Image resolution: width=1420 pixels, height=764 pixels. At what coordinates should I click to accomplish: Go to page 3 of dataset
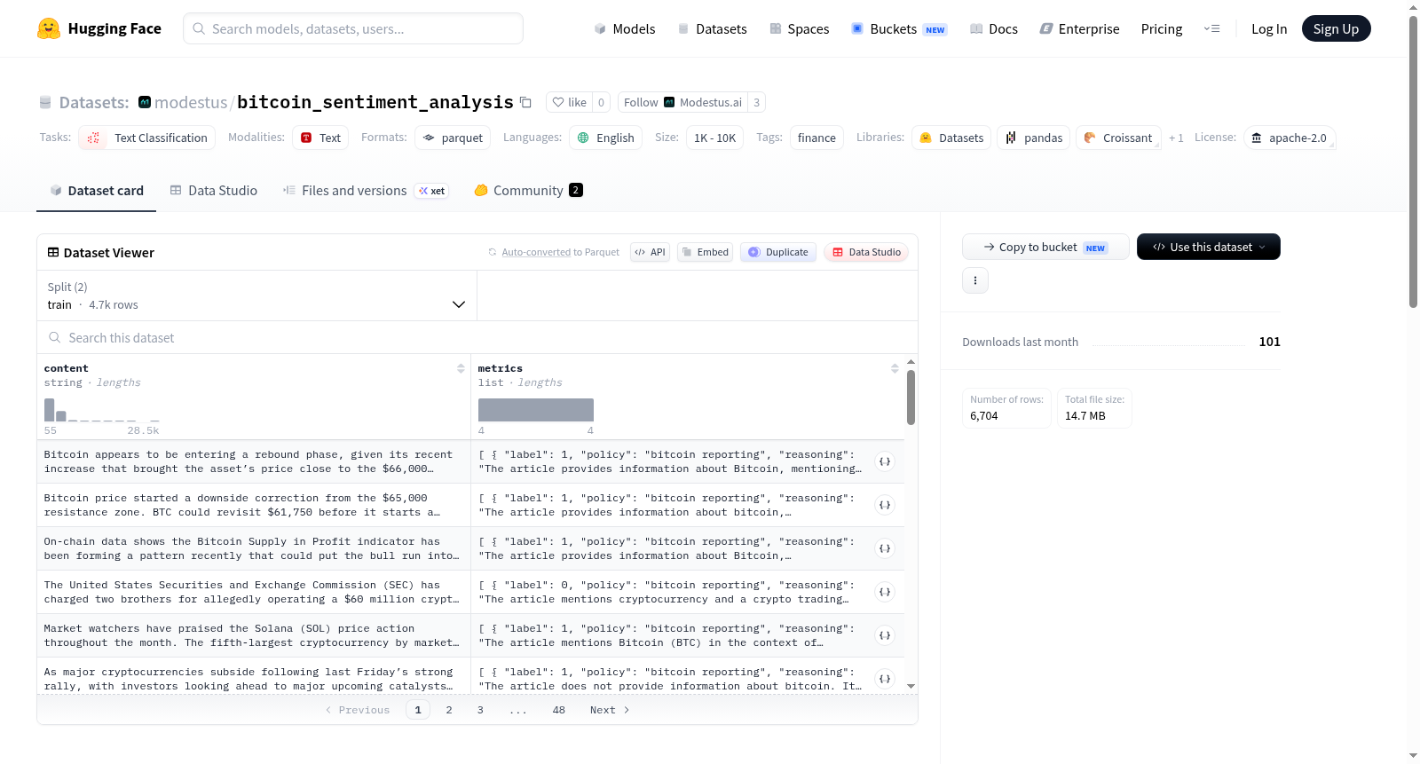[x=480, y=710]
